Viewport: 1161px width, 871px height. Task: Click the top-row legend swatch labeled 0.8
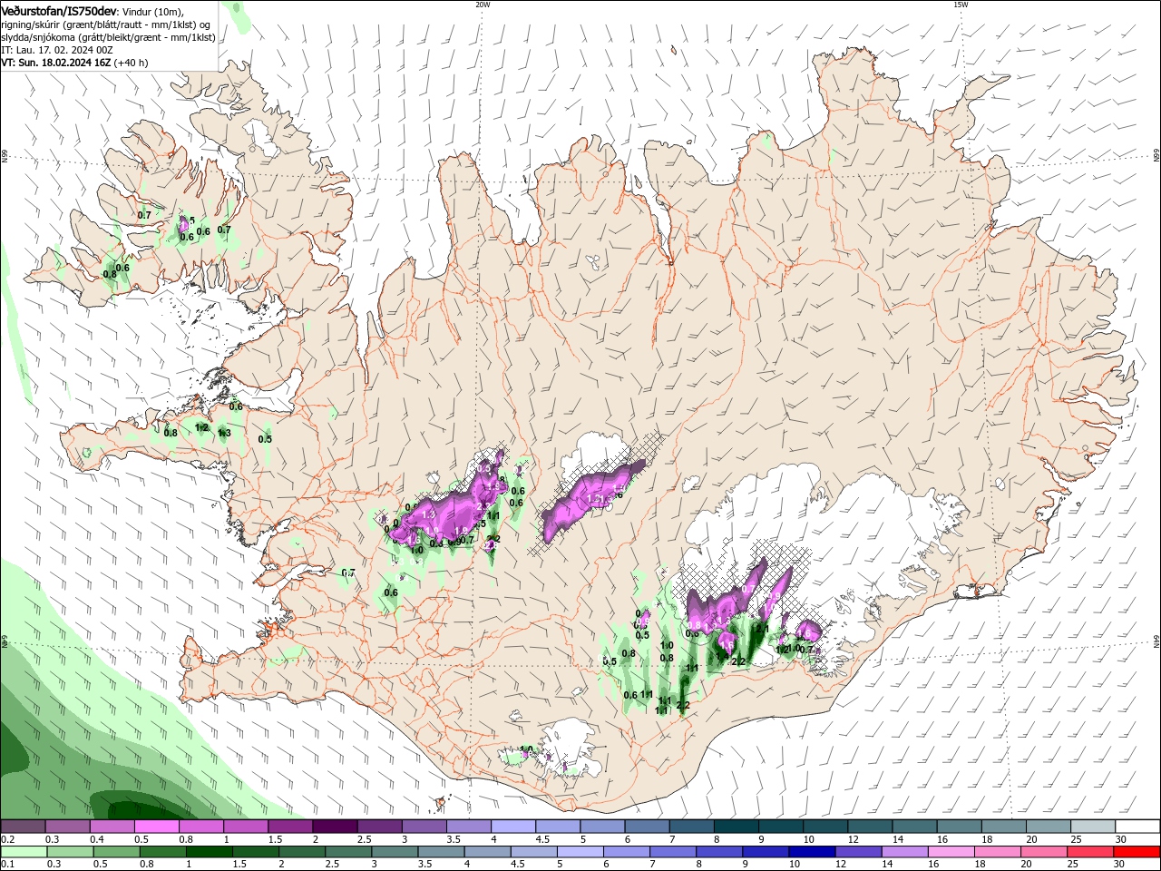[201, 827]
